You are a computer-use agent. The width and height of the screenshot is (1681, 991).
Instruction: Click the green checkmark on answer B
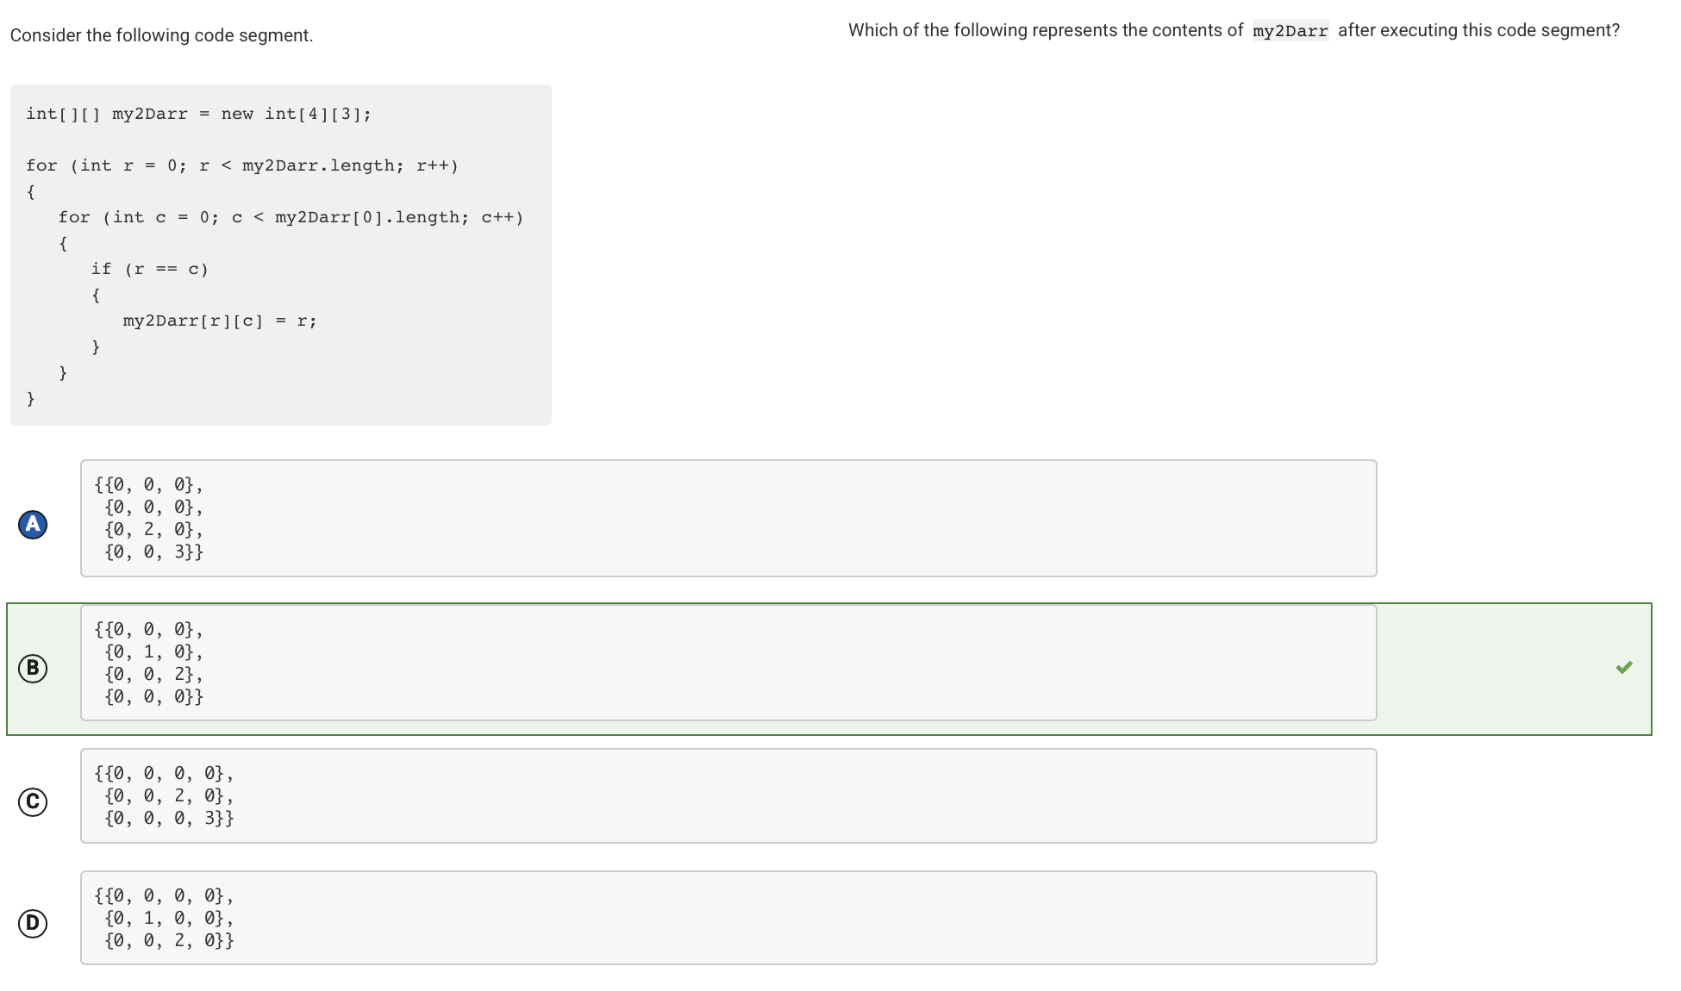coord(1624,667)
